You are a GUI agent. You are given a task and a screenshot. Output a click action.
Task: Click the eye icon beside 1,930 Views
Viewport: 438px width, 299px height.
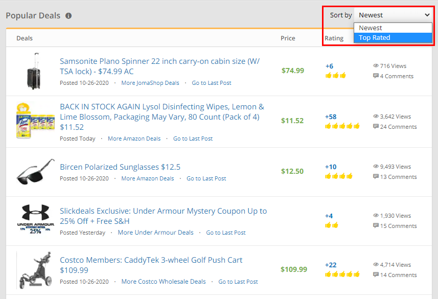click(x=376, y=216)
